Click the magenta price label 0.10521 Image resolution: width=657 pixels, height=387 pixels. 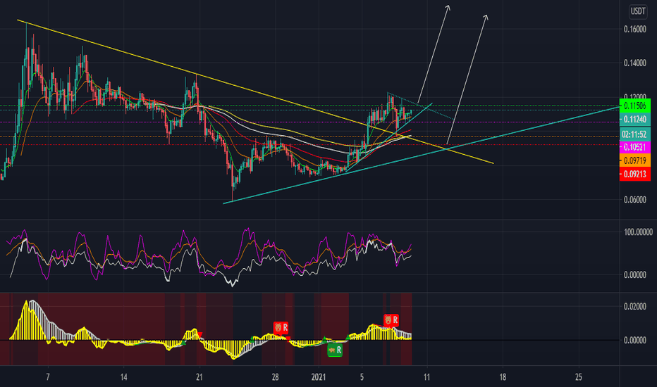[x=634, y=147]
